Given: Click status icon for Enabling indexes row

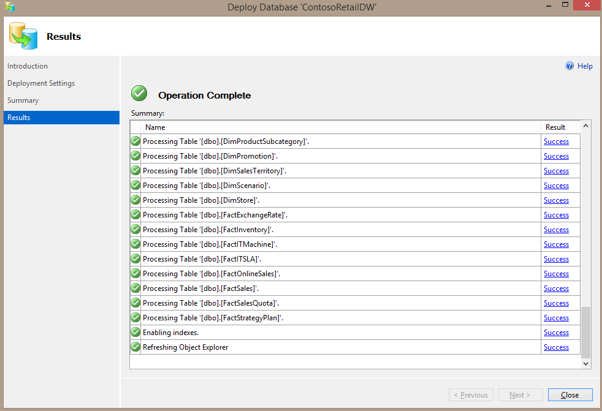Looking at the screenshot, I should [x=135, y=332].
